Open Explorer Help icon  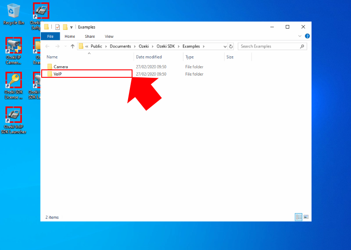point(308,36)
